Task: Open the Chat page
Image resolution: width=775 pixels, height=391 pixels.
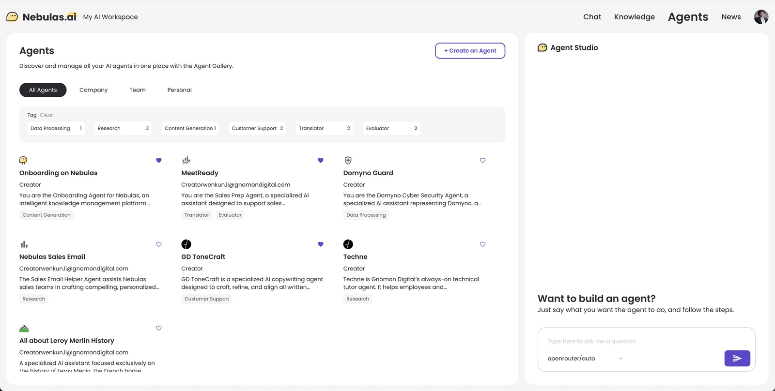Action: [x=592, y=17]
